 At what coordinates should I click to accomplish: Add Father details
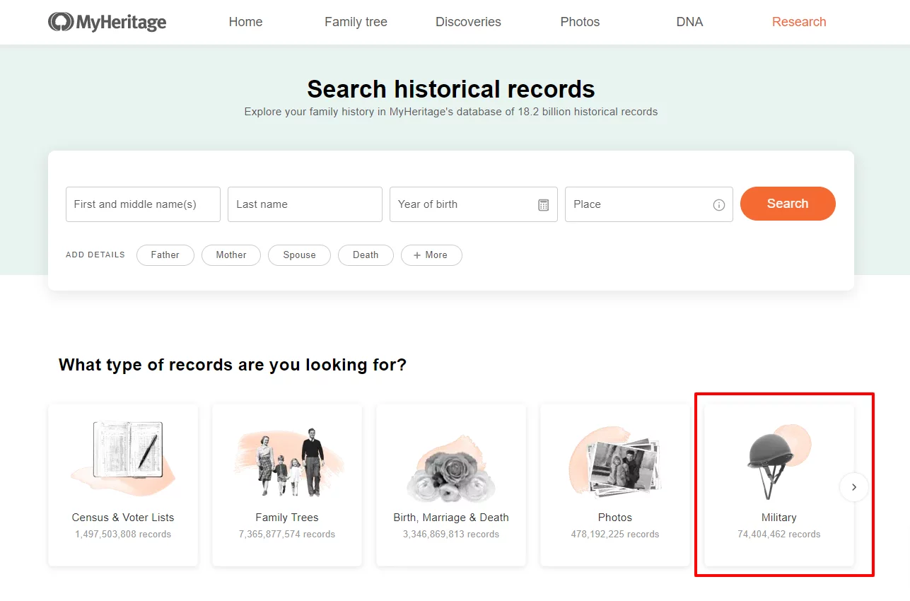tap(165, 255)
